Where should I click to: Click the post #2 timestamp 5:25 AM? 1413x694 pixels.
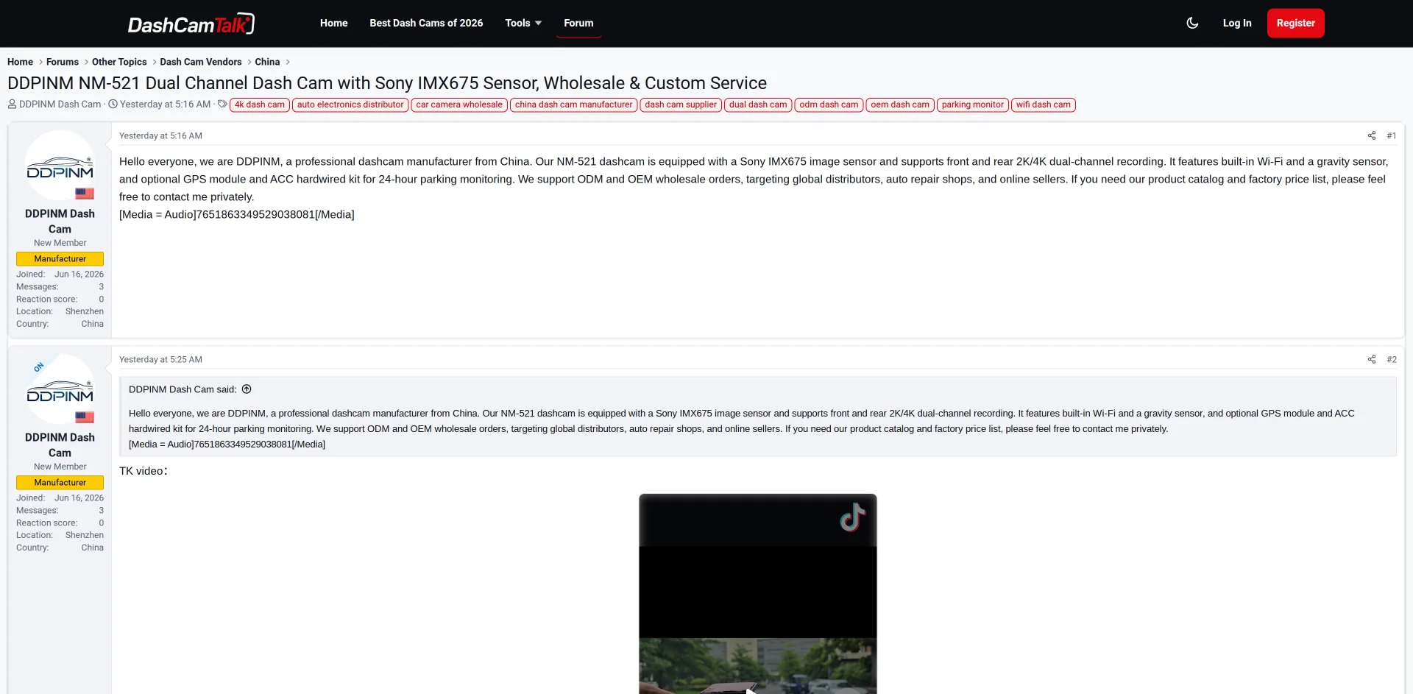[x=160, y=359]
